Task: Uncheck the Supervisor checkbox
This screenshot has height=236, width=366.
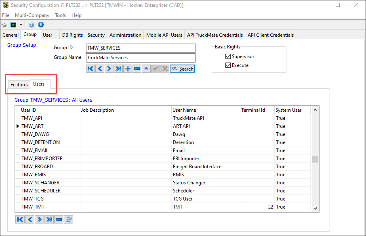Action: (228, 56)
